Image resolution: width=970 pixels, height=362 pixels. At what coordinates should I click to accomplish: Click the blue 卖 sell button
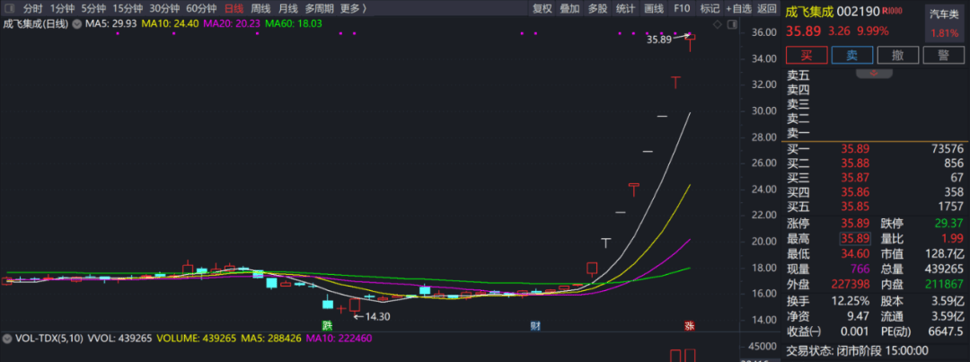point(851,56)
